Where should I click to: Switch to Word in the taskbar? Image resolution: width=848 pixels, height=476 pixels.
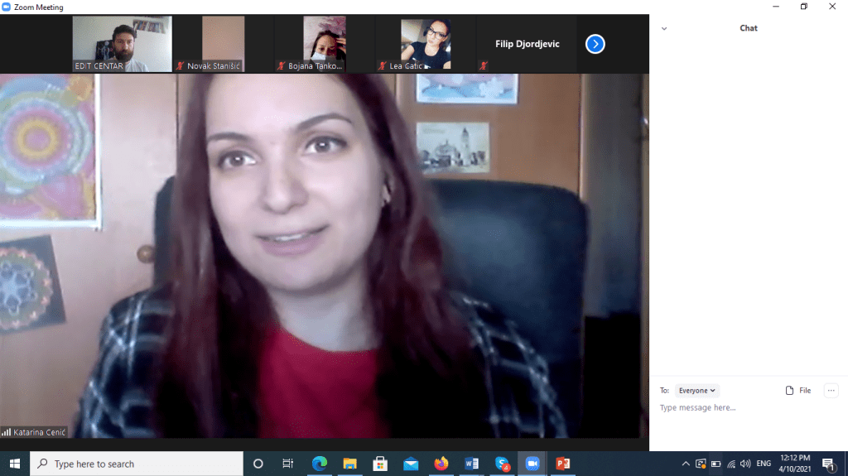click(x=471, y=464)
